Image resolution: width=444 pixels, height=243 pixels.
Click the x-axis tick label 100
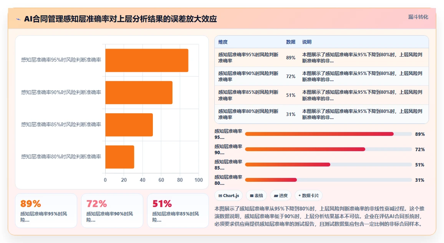[199, 180]
